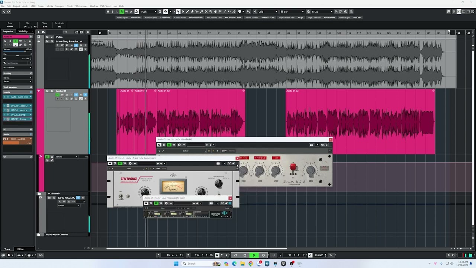Toggle global Read automation R button in toolbar

click(122, 12)
